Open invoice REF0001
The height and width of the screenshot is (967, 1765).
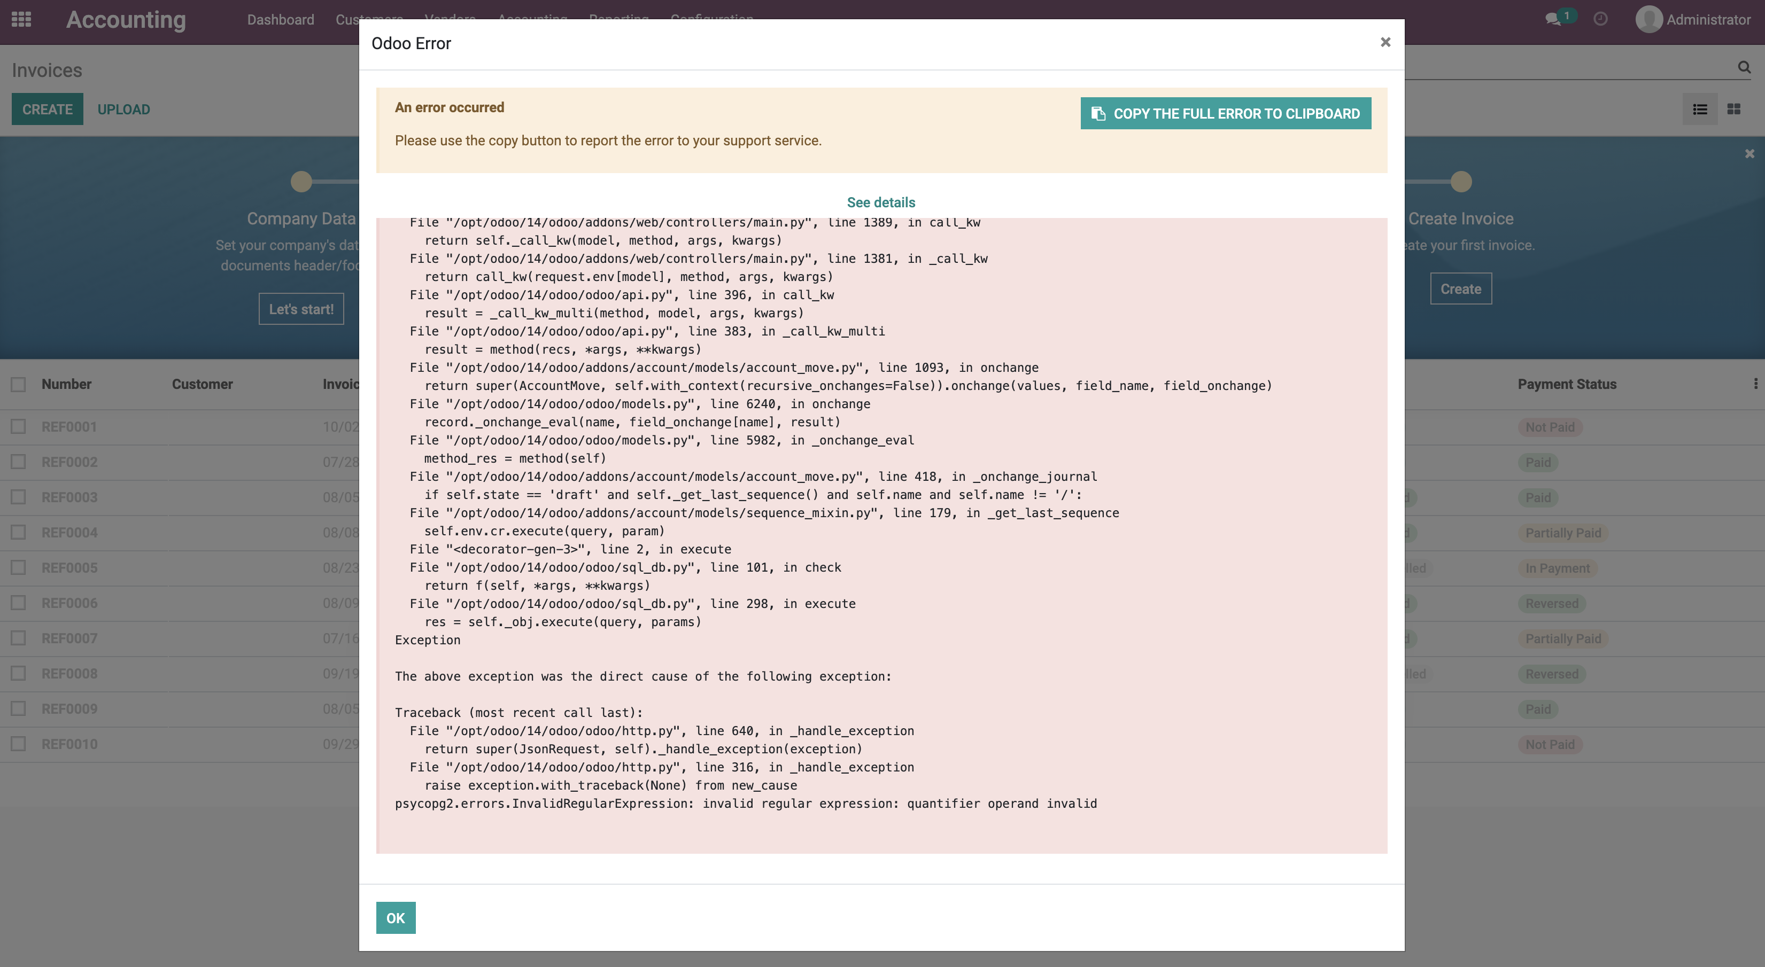pyautogui.click(x=69, y=427)
